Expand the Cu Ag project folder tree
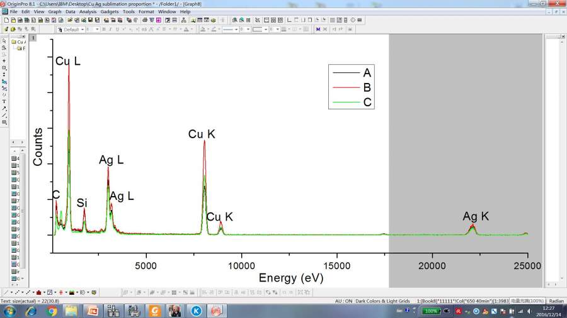The width and height of the screenshot is (567, 318). [18, 42]
